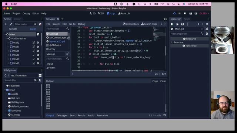Image resolution: width=237 pixels, height=133 pixels.
Task: Open macOS Spotlight search icon
Action: click(x=174, y=4)
